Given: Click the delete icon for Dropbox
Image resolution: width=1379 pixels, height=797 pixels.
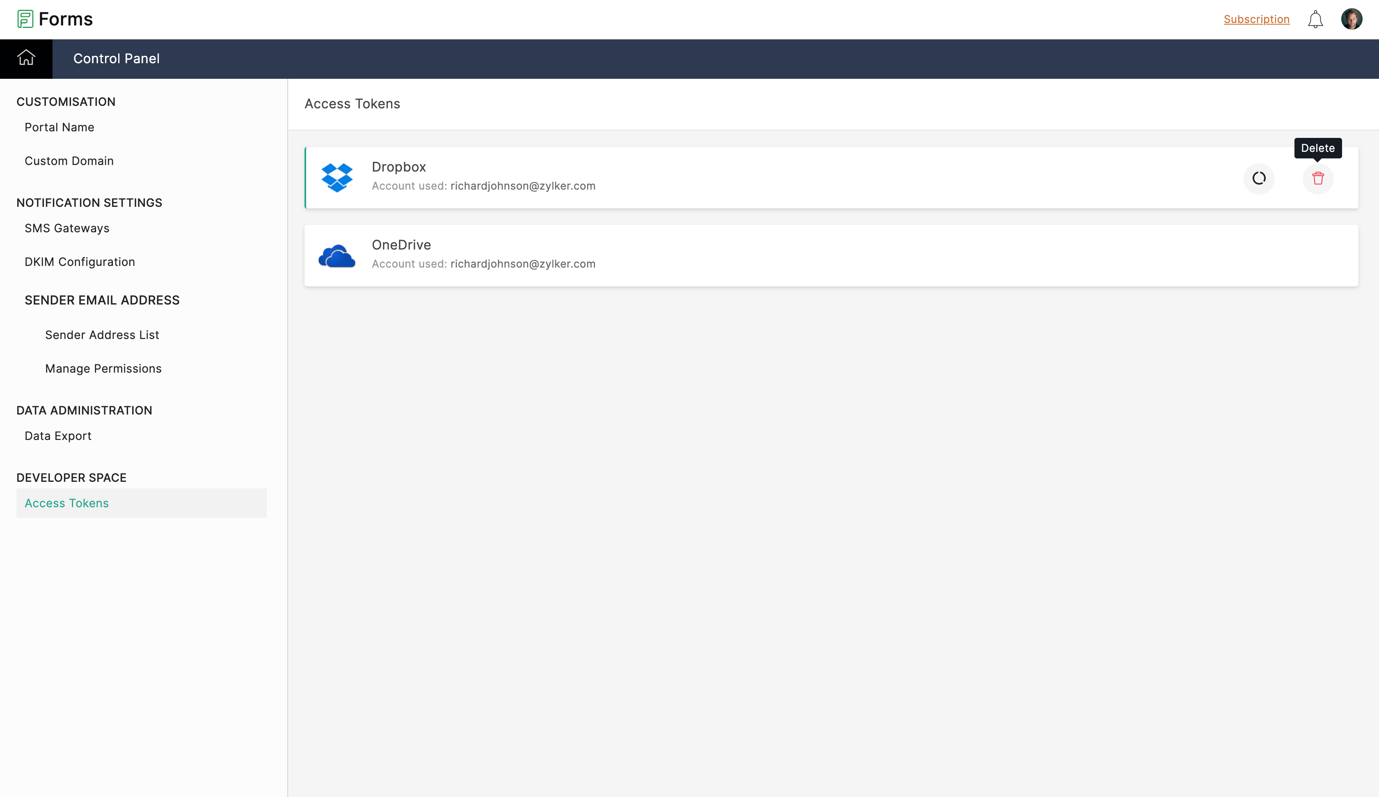Looking at the screenshot, I should tap(1318, 177).
